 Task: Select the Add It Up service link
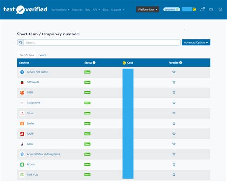point(33,174)
